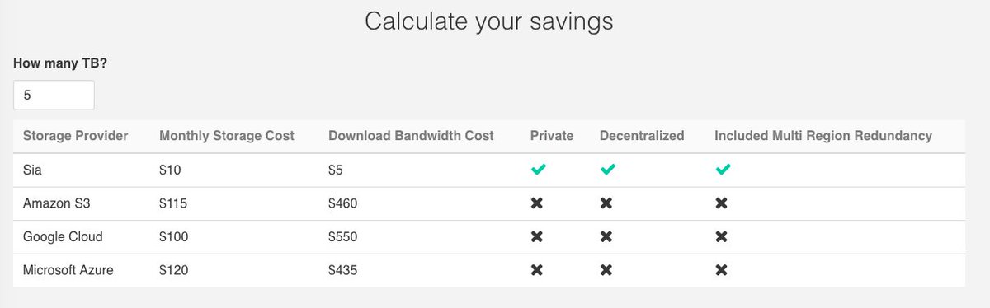Click the Calculate your savings heading
This screenshot has height=308, width=990.
(x=489, y=21)
